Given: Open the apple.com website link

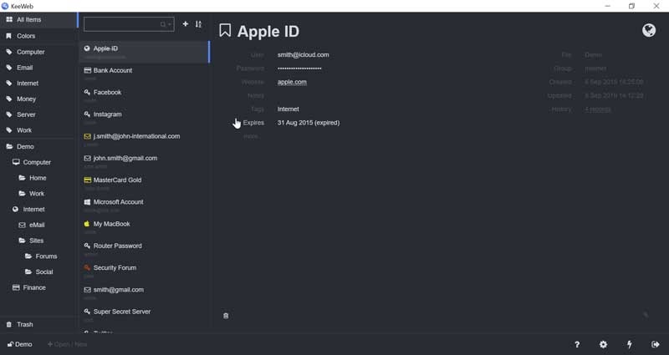Looking at the screenshot, I should point(292,82).
